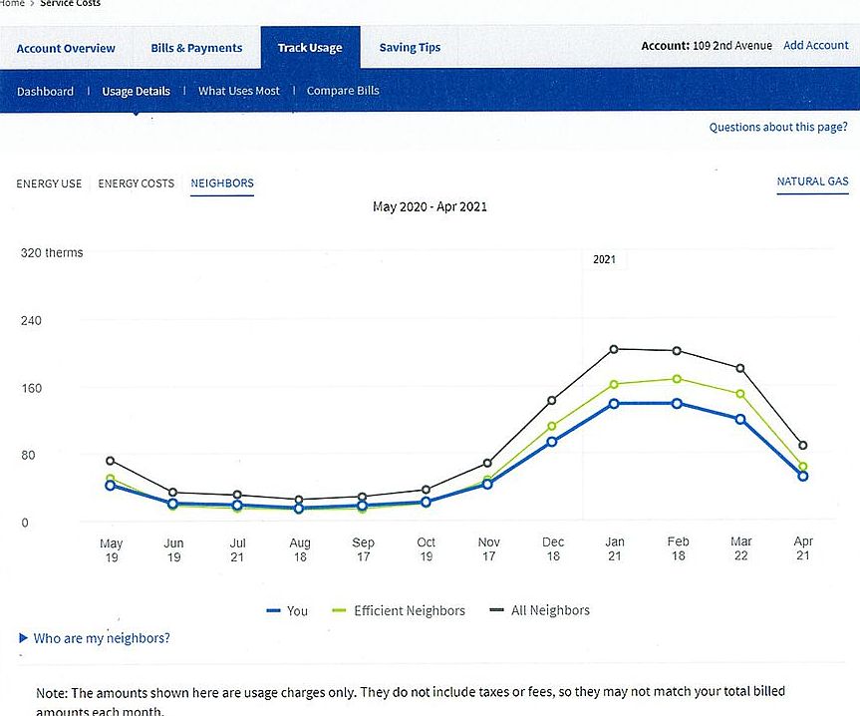This screenshot has height=716, width=860.
Task: Click the All Neighbors Feb 18 data point
Action: coord(677,351)
